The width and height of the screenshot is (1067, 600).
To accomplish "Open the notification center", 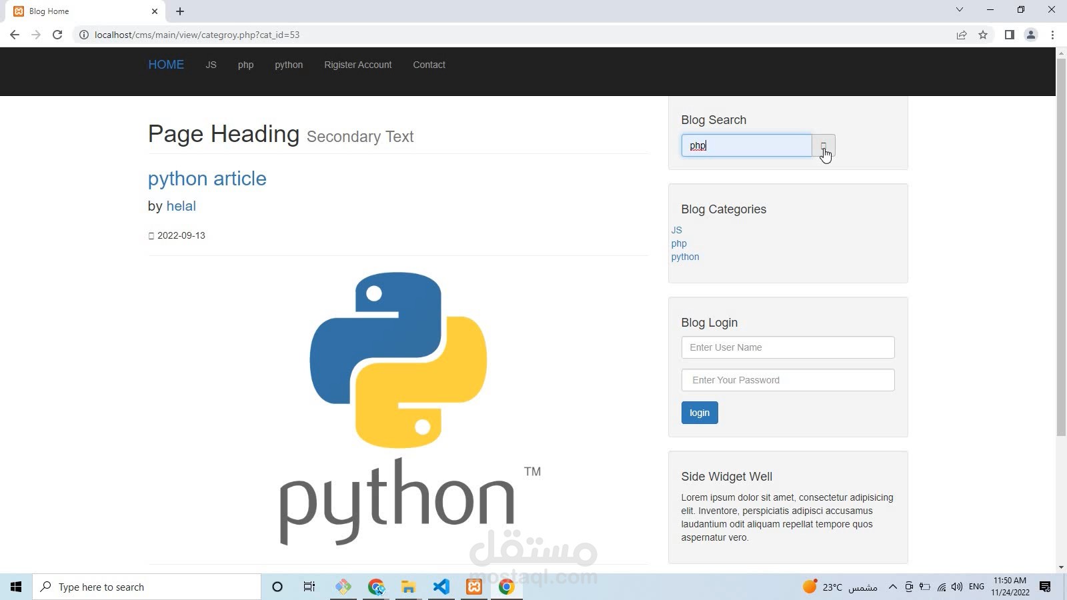I will point(1045,587).
